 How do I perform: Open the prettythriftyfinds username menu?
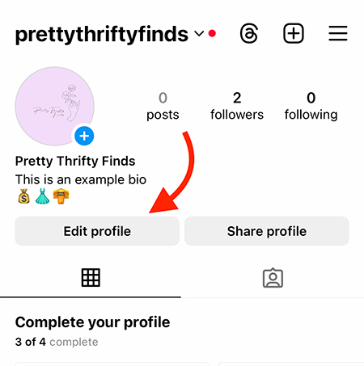coord(102,34)
